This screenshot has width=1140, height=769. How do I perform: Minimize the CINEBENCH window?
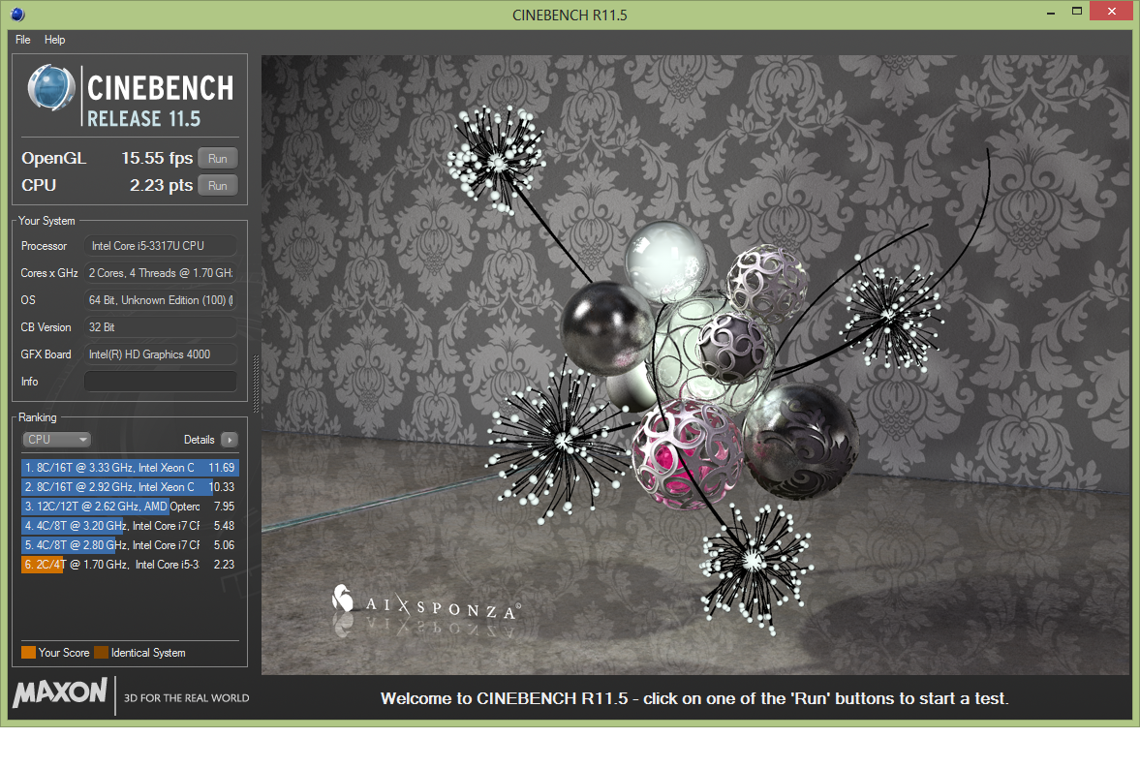(1051, 13)
